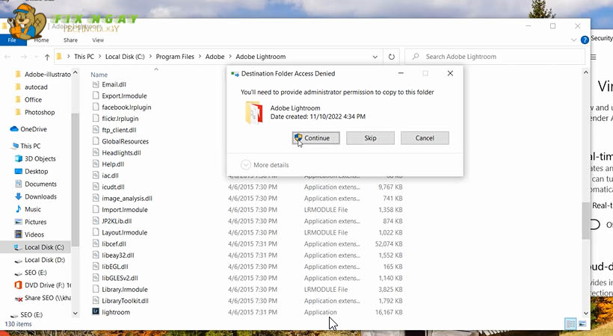
Task: Open address bar history dropdown
Action: (376, 57)
